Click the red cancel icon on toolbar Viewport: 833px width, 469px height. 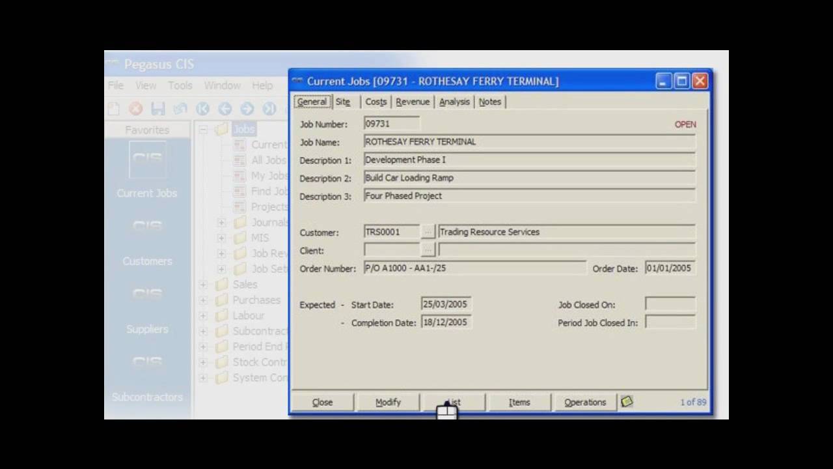click(135, 109)
